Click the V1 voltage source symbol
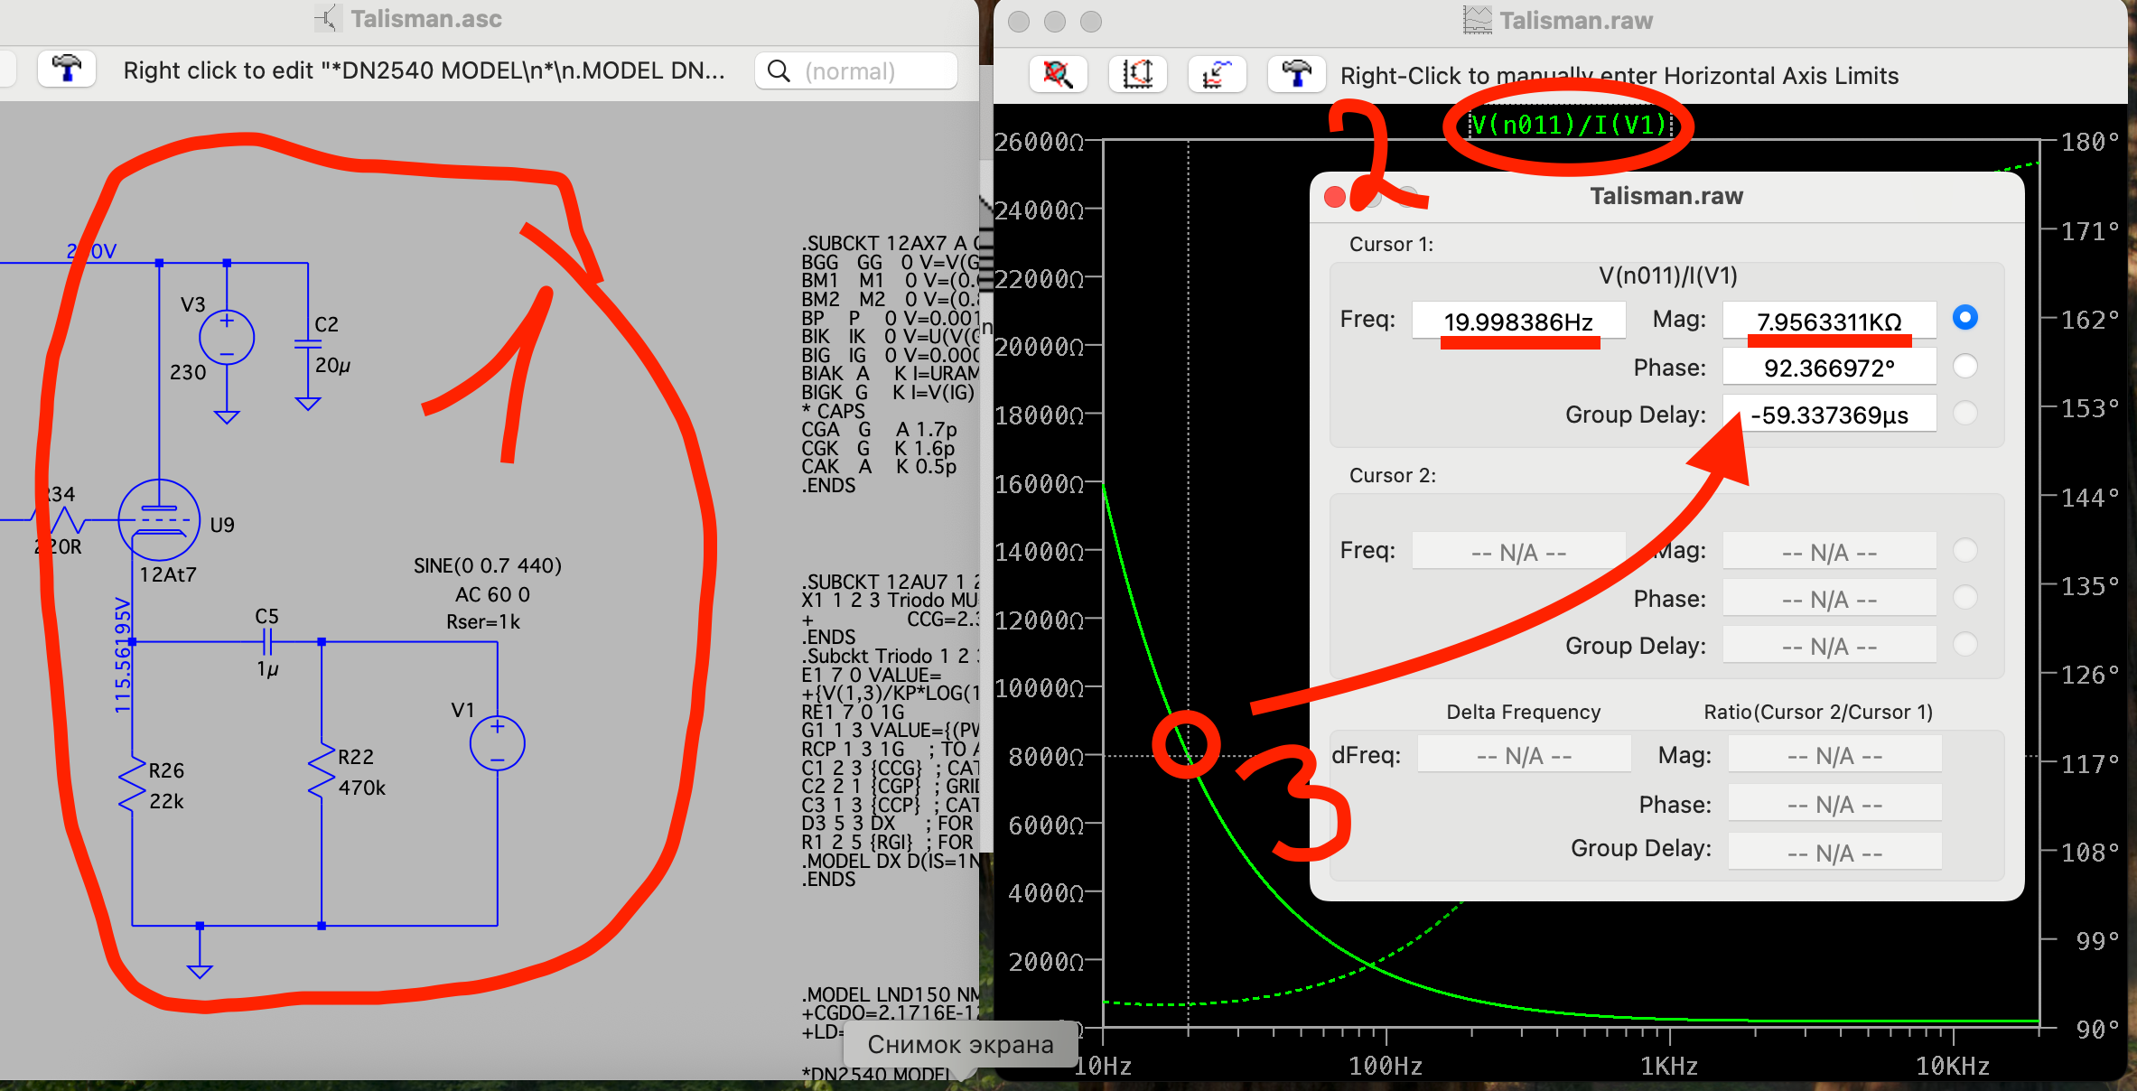Screen dimensions: 2137x1091 click(497, 743)
